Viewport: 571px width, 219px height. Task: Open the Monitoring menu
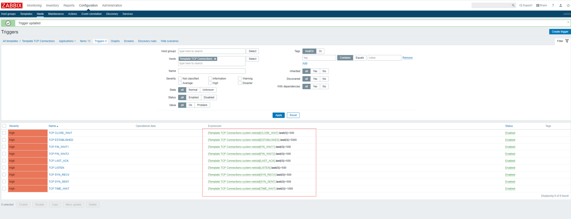point(34,5)
